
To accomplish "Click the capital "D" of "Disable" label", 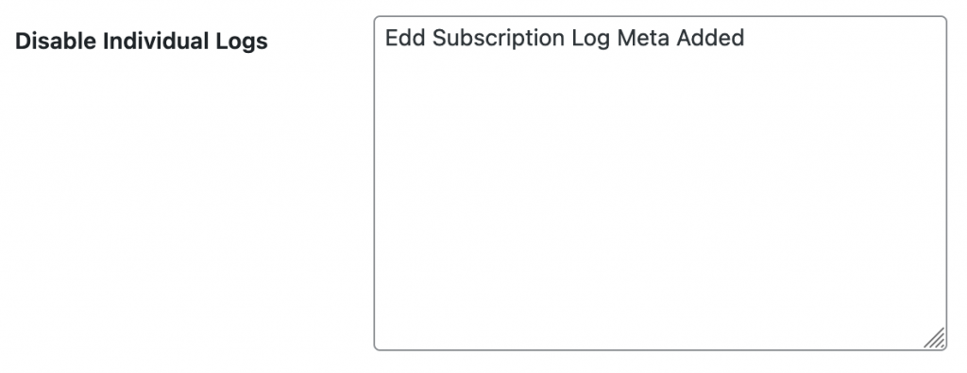I will 23,42.
